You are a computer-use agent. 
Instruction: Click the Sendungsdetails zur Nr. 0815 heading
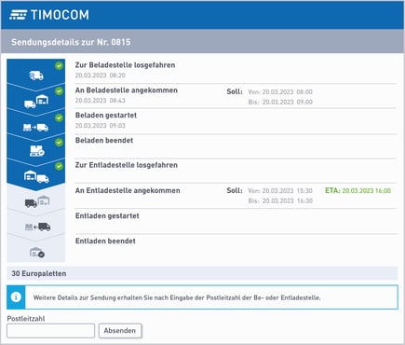tap(71, 42)
